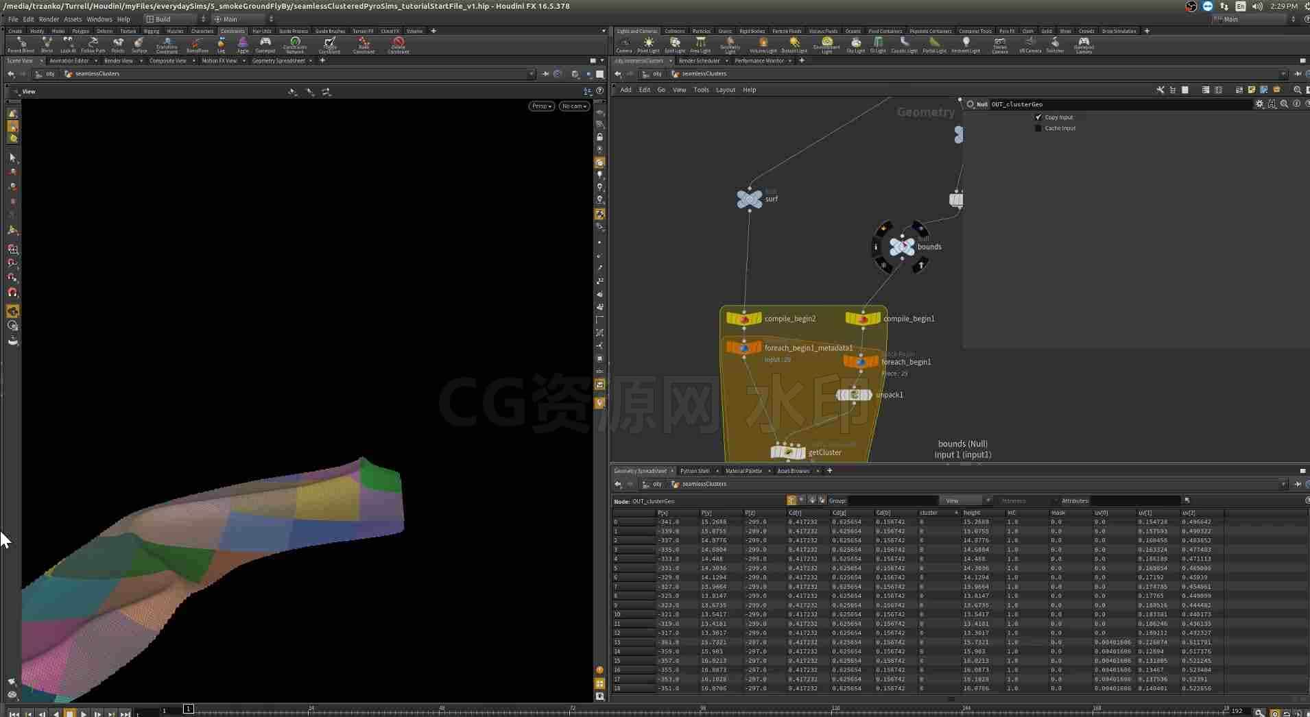This screenshot has height=717, width=1310.
Task: Click the Ripple shelf tool
Action: coord(243,45)
